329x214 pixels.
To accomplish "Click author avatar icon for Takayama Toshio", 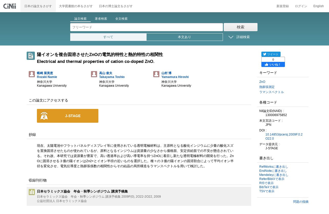I will coord(94,74).
